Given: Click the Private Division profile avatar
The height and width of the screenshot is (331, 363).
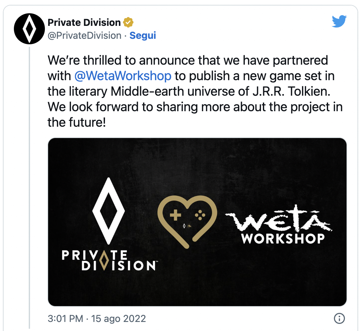Looking at the screenshot, I should click(x=28, y=28).
